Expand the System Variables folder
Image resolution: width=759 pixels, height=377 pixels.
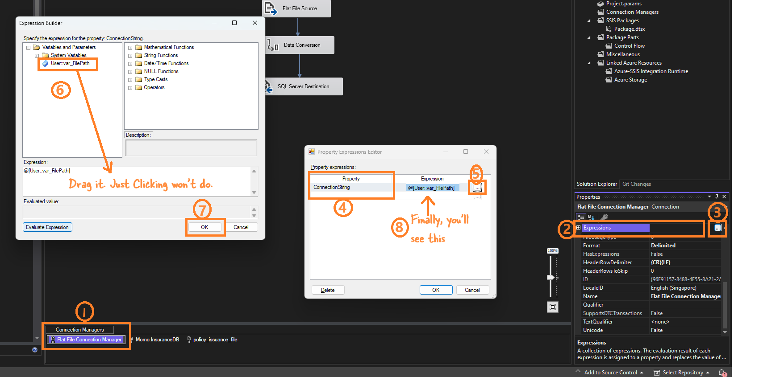[x=37, y=56]
